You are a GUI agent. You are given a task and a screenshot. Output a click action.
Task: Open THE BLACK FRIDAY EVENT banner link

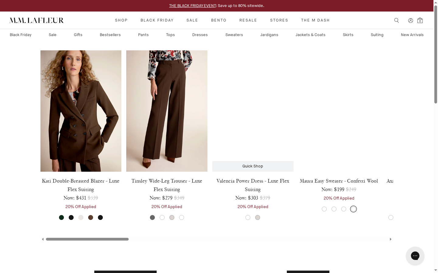(192, 5)
